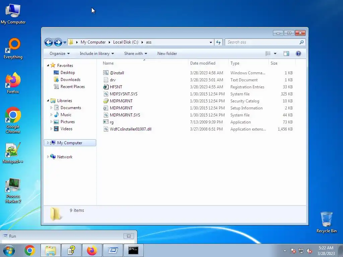The image size is (343, 257).
Task: Select the HFSNT registry file icon
Action: click(106, 87)
